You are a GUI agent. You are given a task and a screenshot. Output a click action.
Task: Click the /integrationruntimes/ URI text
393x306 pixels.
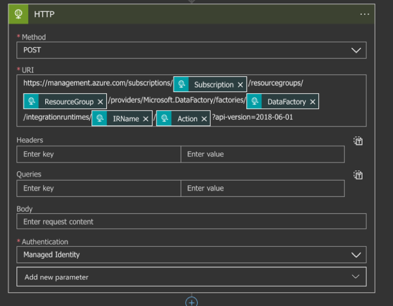[x=57, y=117]
